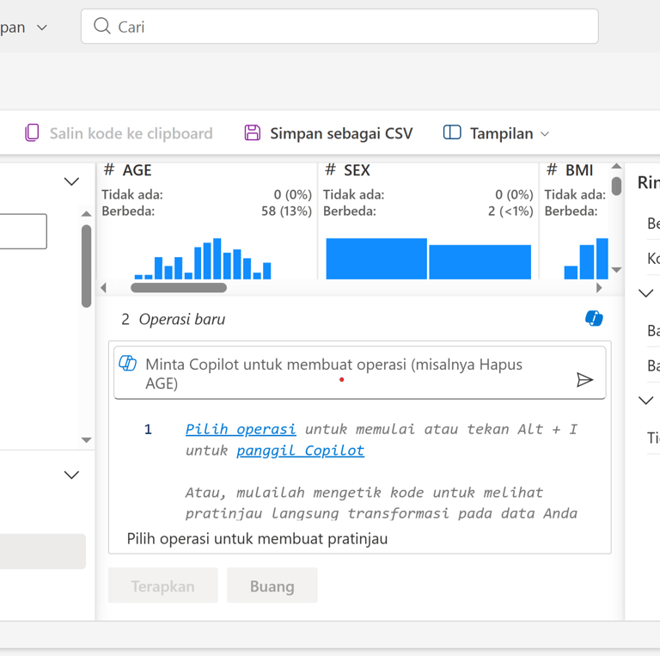Expand the second right sidebar chevron
Viewport: 660px width, 656px height.
(645, 400)
